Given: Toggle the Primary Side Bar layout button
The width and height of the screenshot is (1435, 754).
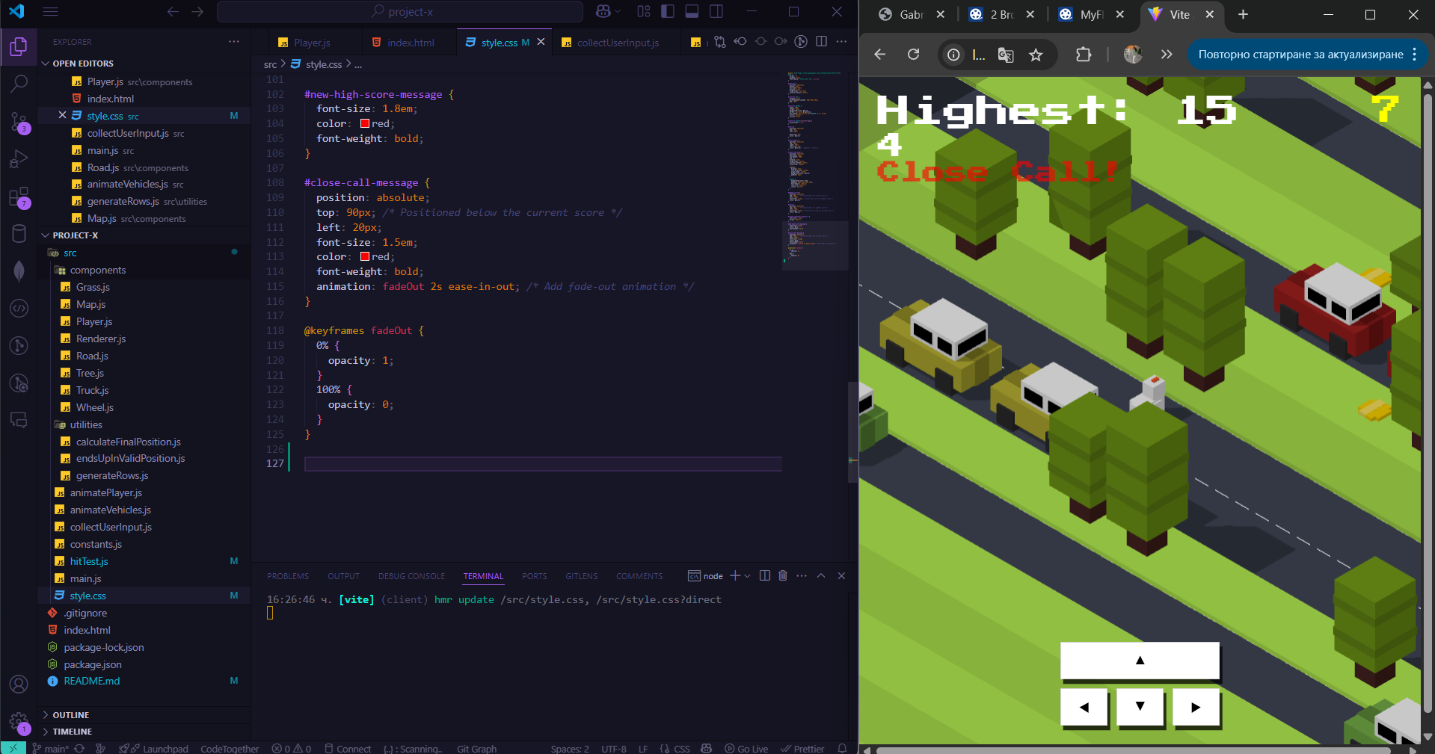Looking at the screenshot, I should click(668, 11).
